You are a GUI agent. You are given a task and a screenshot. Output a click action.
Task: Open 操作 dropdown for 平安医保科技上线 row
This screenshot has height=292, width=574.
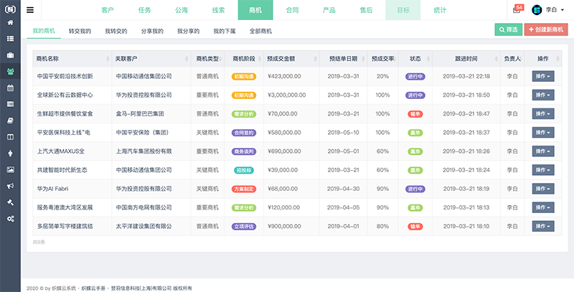pos(543,133)
